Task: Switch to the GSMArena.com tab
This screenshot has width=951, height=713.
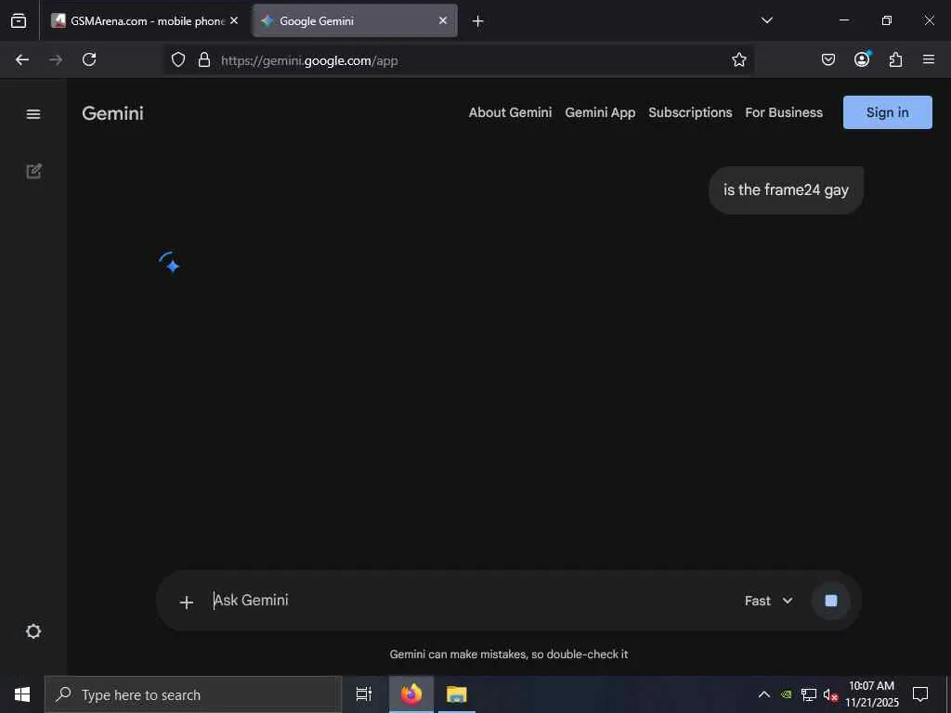Action: coord(144,20)
